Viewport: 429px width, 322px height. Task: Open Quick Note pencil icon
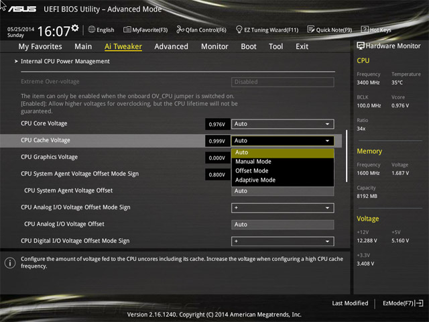[x=311, y=30]
